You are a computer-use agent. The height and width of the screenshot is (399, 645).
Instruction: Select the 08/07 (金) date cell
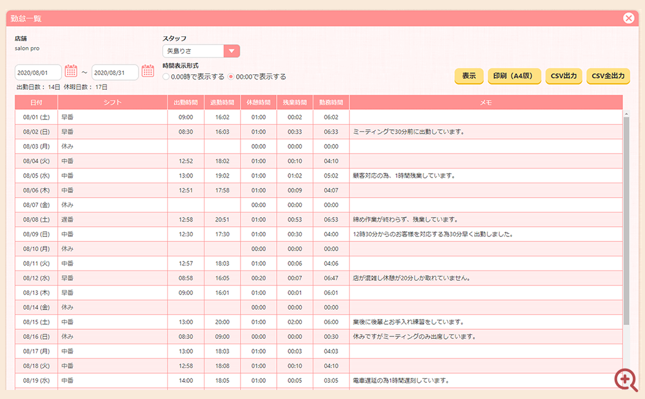tap(36, 205)
